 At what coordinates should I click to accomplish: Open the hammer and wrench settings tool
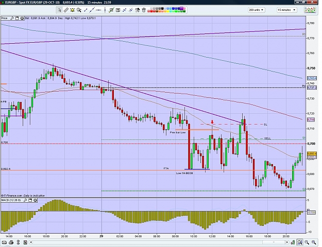click(137, 10)
